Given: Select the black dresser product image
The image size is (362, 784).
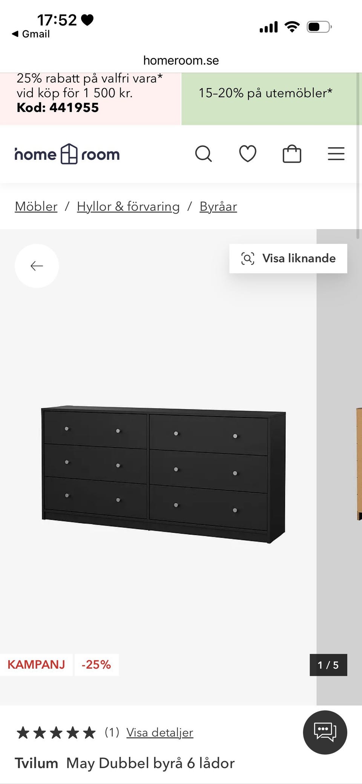Looking at the screenshot, I should [164, 474].
